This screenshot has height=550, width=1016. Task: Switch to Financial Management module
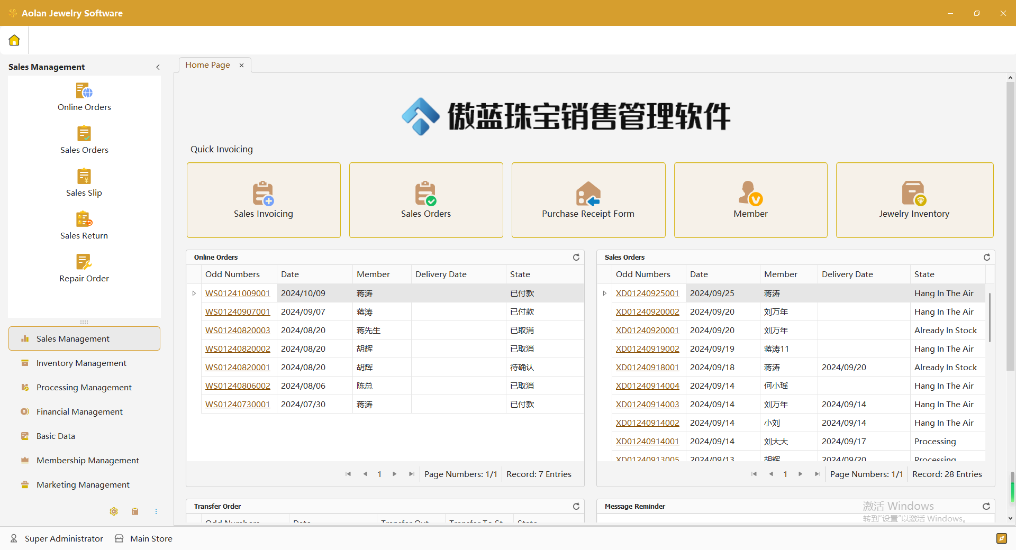coord(79,412)
